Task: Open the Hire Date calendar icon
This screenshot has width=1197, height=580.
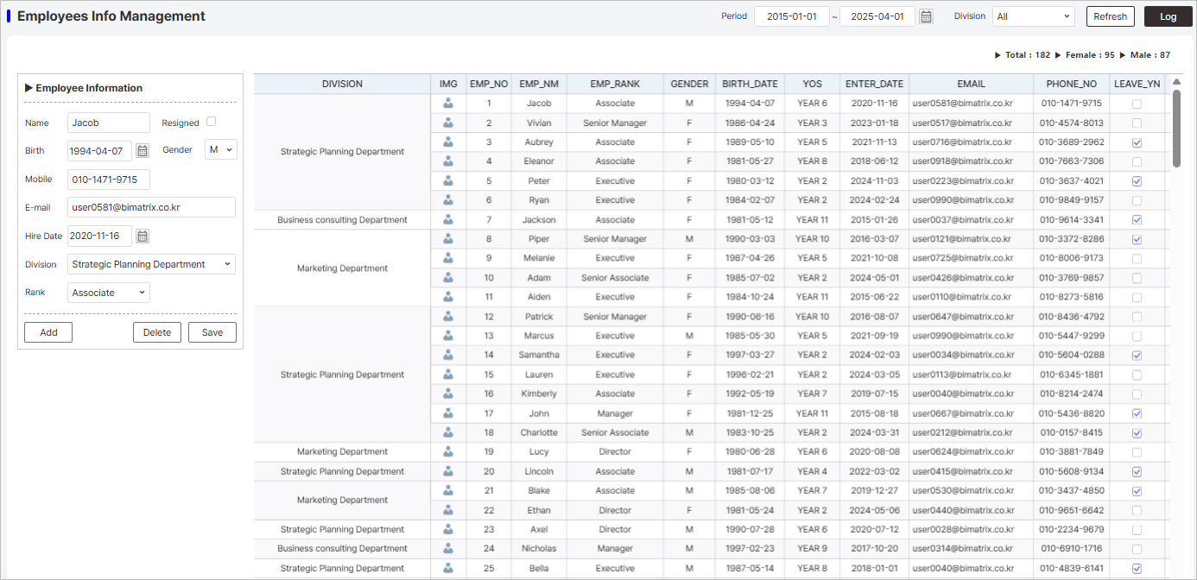Action: 142,236
